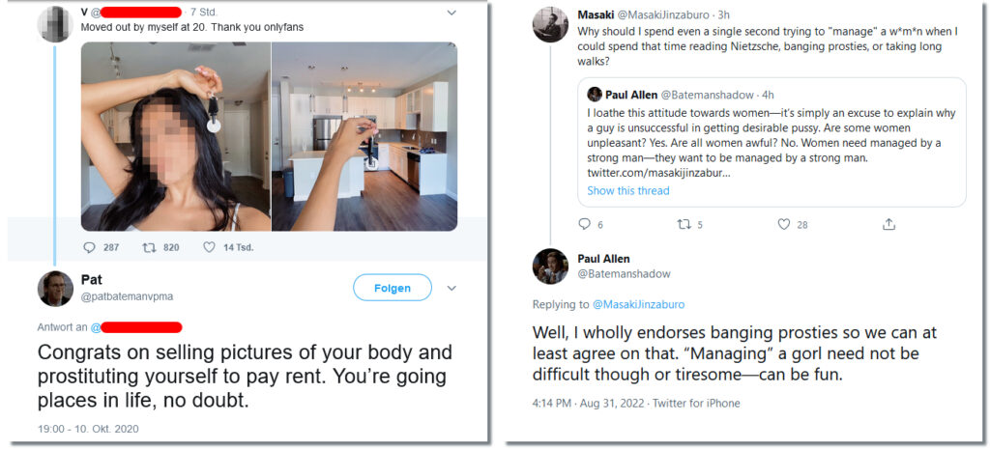The image size is (990, 449).
Task: Open the kitchen photo thumbnail
Action: click(x=364, y=137)
